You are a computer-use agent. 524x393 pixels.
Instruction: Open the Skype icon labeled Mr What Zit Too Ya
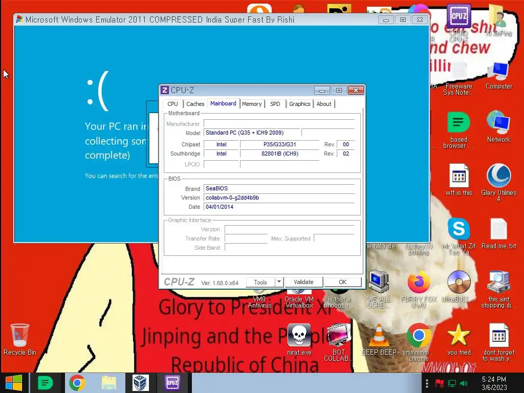tap(458, 235)
